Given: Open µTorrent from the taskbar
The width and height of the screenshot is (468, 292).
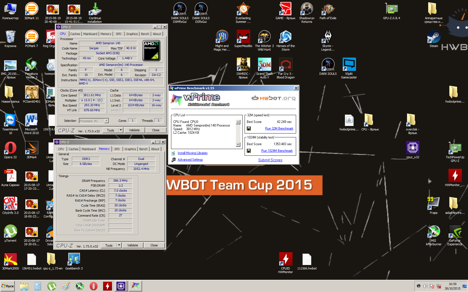Looking at the screenshot, I should point(52,286).
